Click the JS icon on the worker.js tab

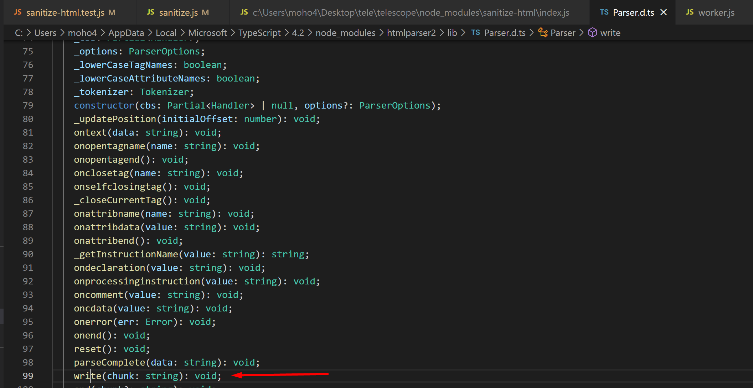pyautogui.click(x=690, y=12)
